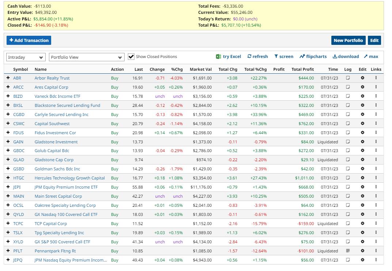Image resolution: width=392 pixels, height=271 pixels.
Task: Open the Portfolio View dropdown
Action: (x=87, y=57)
